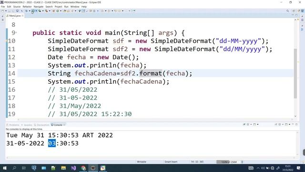Click the comment '// 31/May/2022' on line 18
This screenshot has height=172, width=305.
pos(74,106)
